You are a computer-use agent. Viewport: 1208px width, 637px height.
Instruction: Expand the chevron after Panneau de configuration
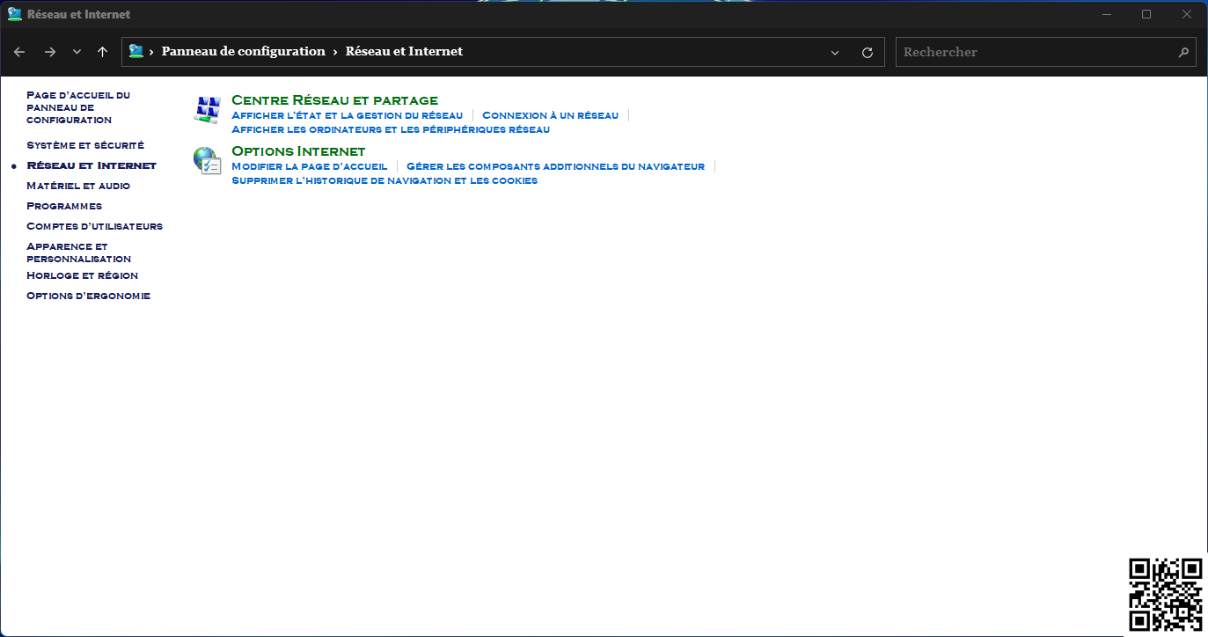[x=335, y=52]
